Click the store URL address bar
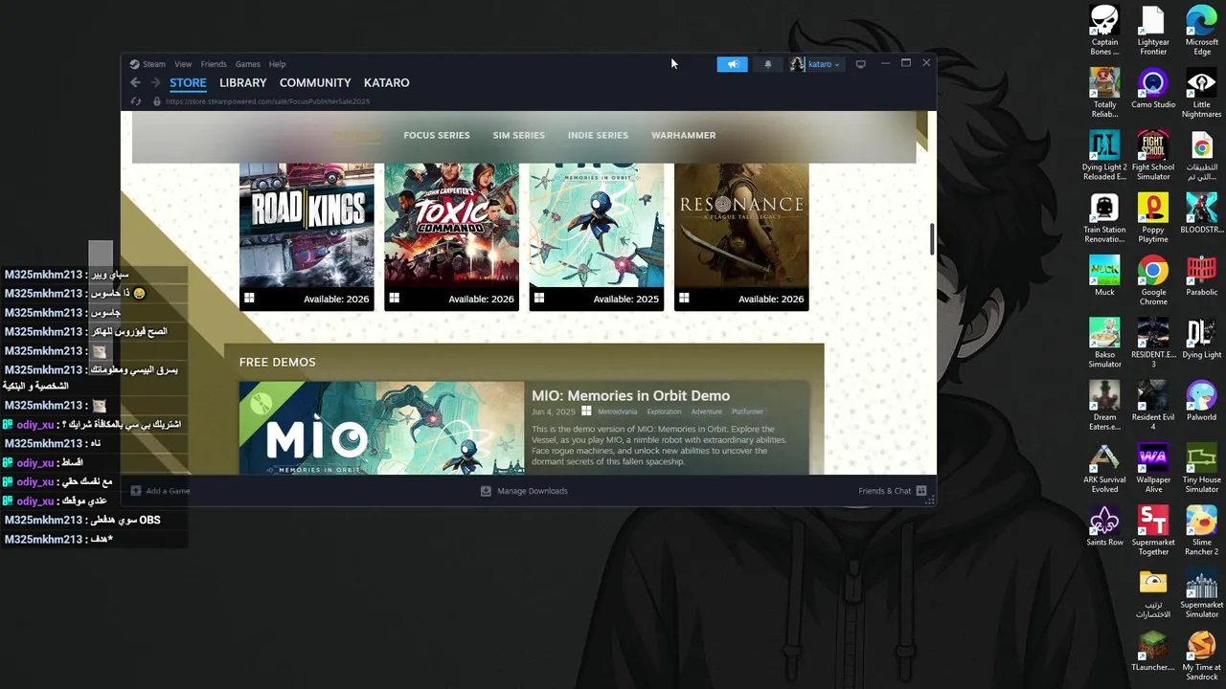This screenshot has height=689, width=1226. pos(267,101)
